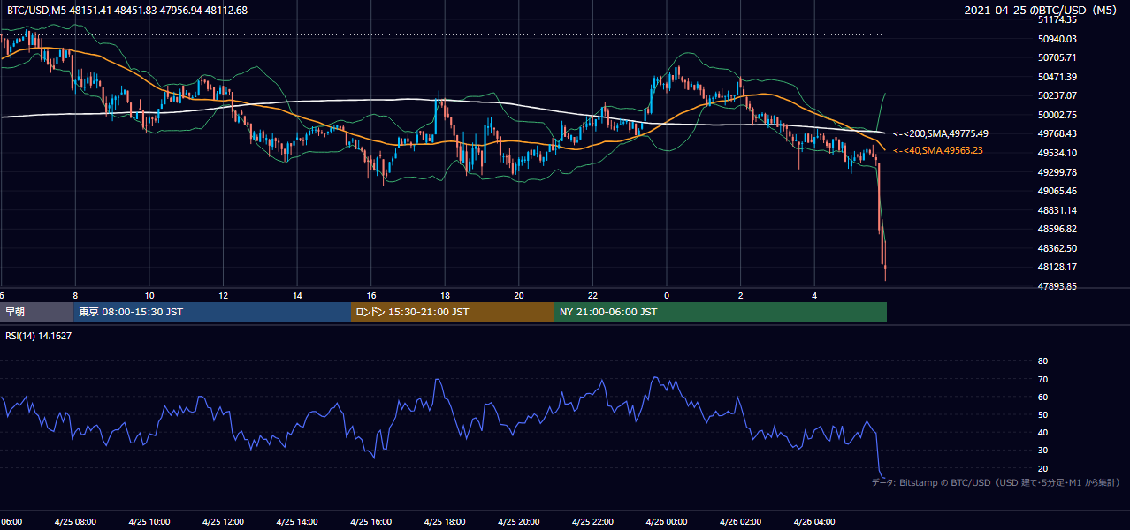
Task: Click hour label 20 under price chart
Action: click(519, 295)
